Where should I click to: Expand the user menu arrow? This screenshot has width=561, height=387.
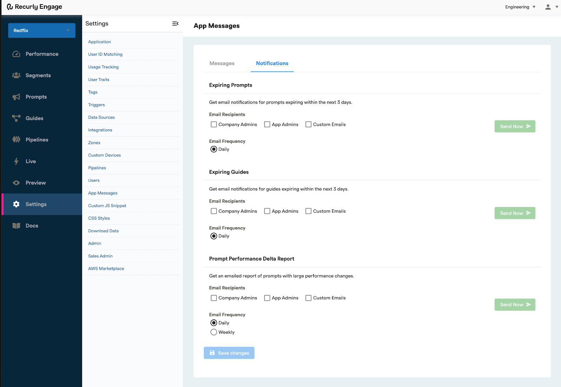pyautogui.click(x=557, y=7)
